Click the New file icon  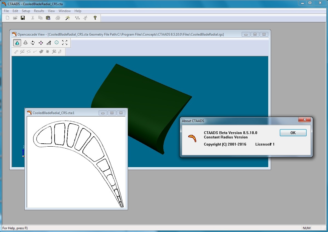point(7,18)
